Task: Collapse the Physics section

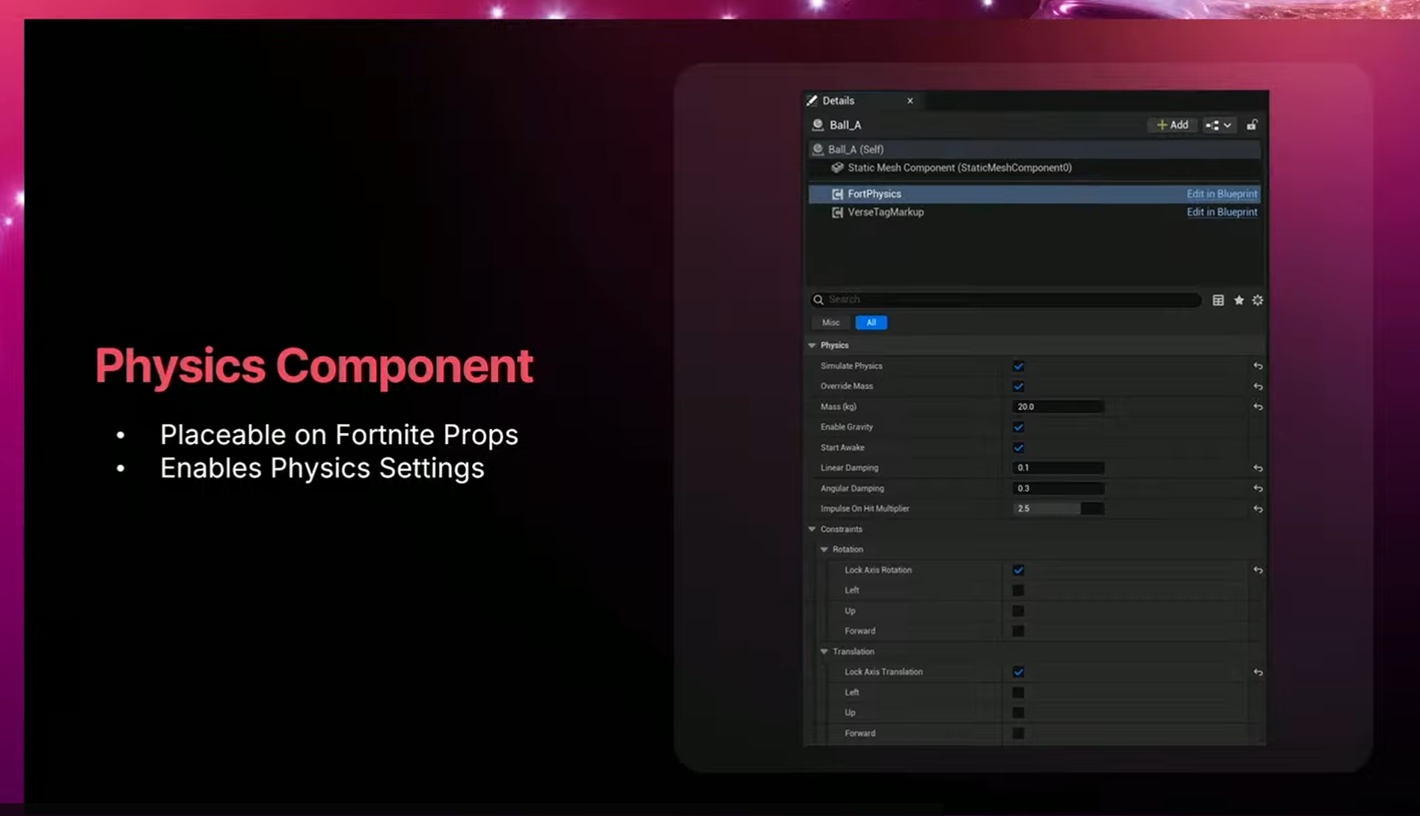Action: point(812,346)
